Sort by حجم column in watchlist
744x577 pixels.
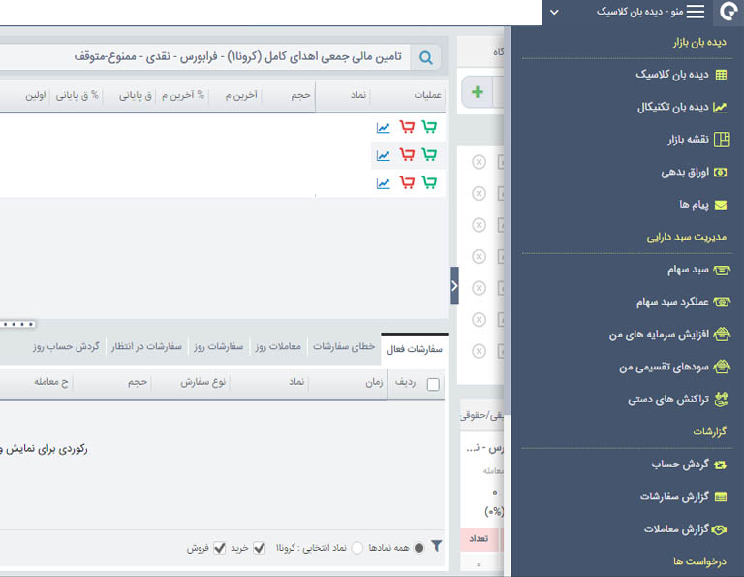pos(300,95)
